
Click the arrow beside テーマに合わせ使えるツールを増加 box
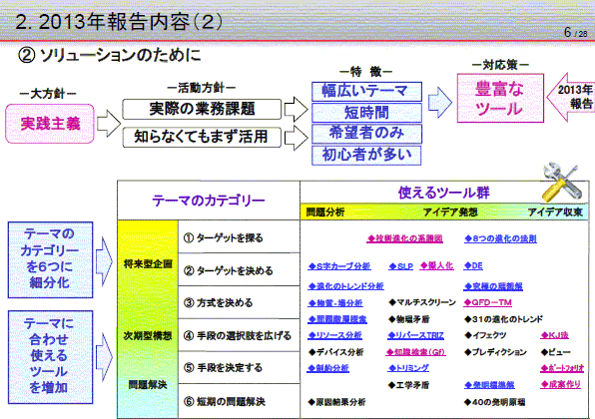coord(104,357)
